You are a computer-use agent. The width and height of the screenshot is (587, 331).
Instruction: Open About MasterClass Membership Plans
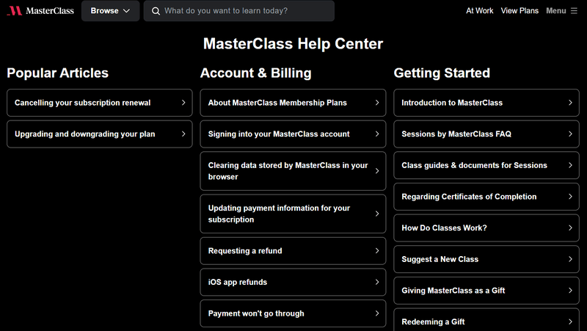tap(277, 103)
